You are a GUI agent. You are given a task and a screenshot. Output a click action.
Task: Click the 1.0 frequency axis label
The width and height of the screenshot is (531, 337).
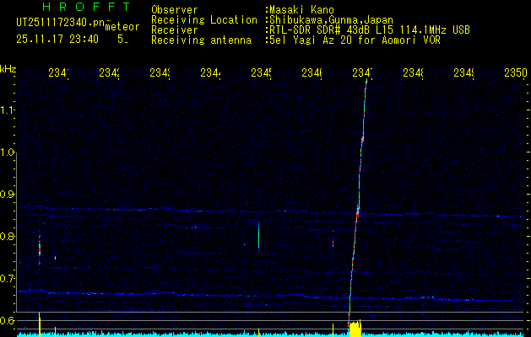[x=8, y=152]
